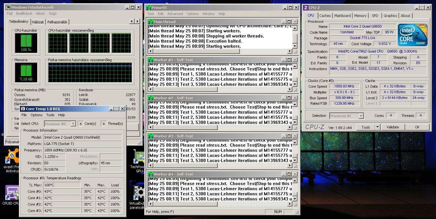Switch to CPU-Z SPD tab
436x219 pixels.
click(375, 16)
